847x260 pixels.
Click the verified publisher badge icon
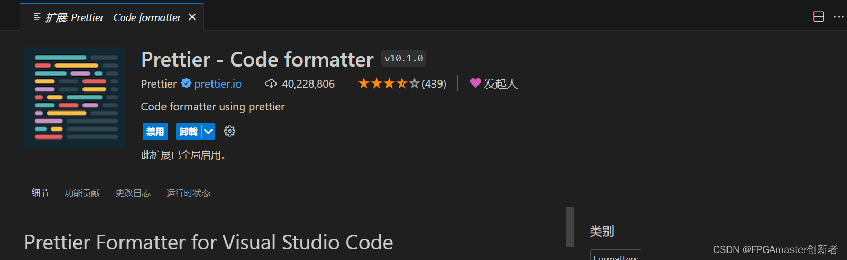coord(186,83)
